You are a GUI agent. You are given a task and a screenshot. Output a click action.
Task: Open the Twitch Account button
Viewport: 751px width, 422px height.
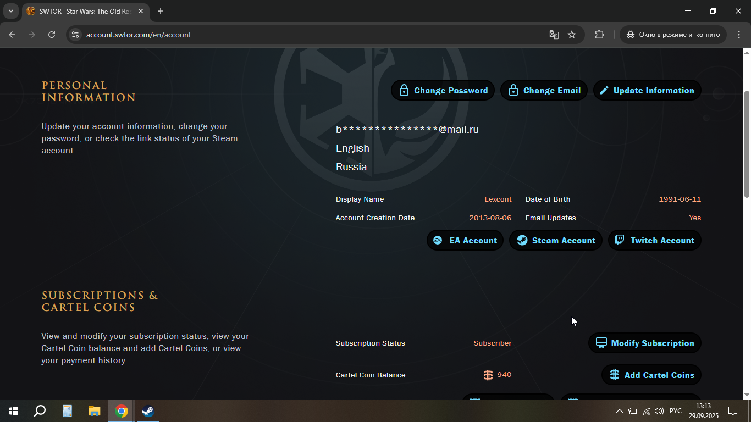click(655, 240)
